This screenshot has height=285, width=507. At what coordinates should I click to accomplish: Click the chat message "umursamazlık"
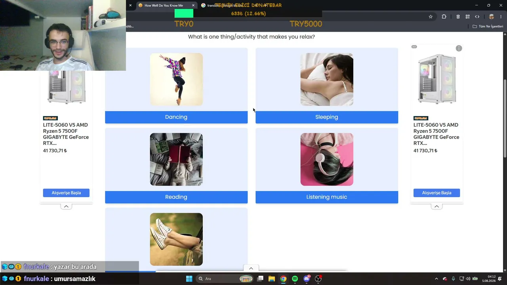(75, 279)
